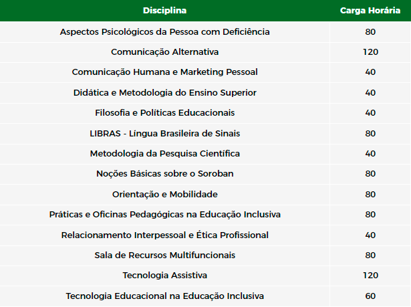Click LIBRAS - Língua Brasileira de Sinais

(x=164, y=133)
